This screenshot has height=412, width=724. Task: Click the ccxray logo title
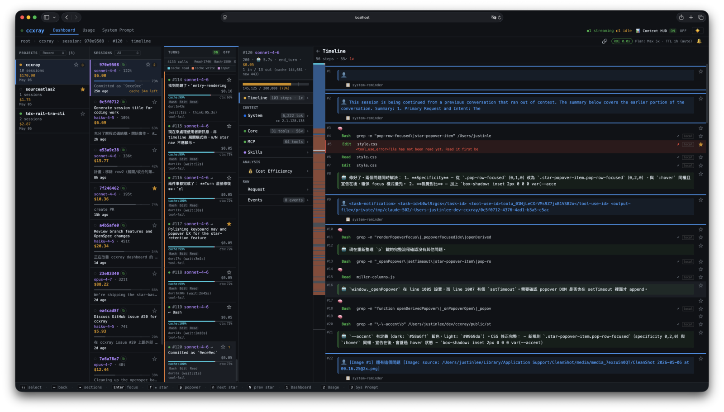35,31
